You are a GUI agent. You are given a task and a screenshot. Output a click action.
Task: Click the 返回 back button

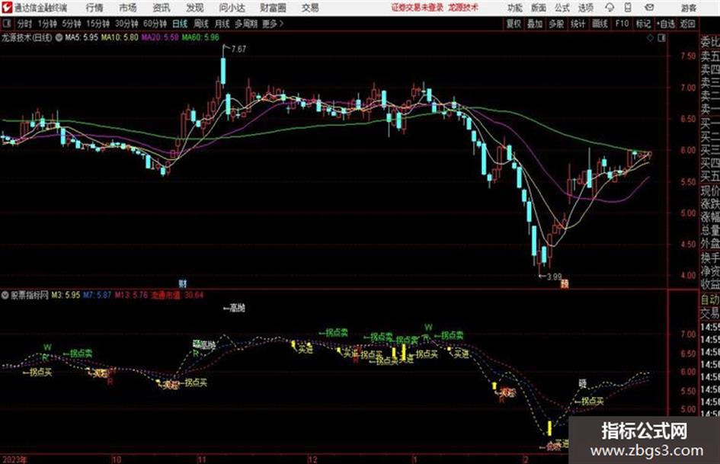coord(687,24)
